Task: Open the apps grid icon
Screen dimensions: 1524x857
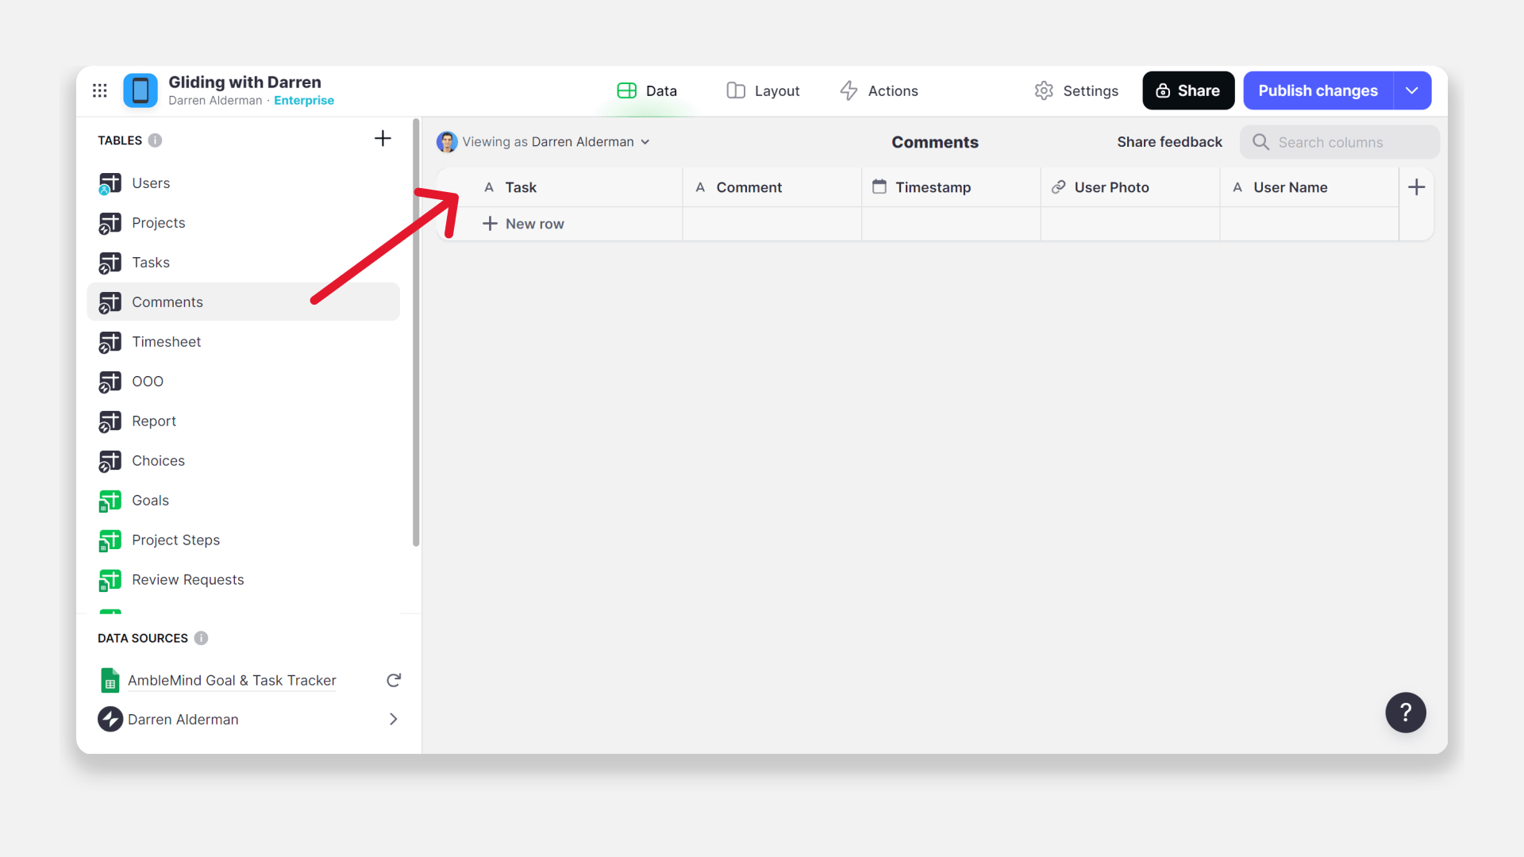Action: click(100, 90)
